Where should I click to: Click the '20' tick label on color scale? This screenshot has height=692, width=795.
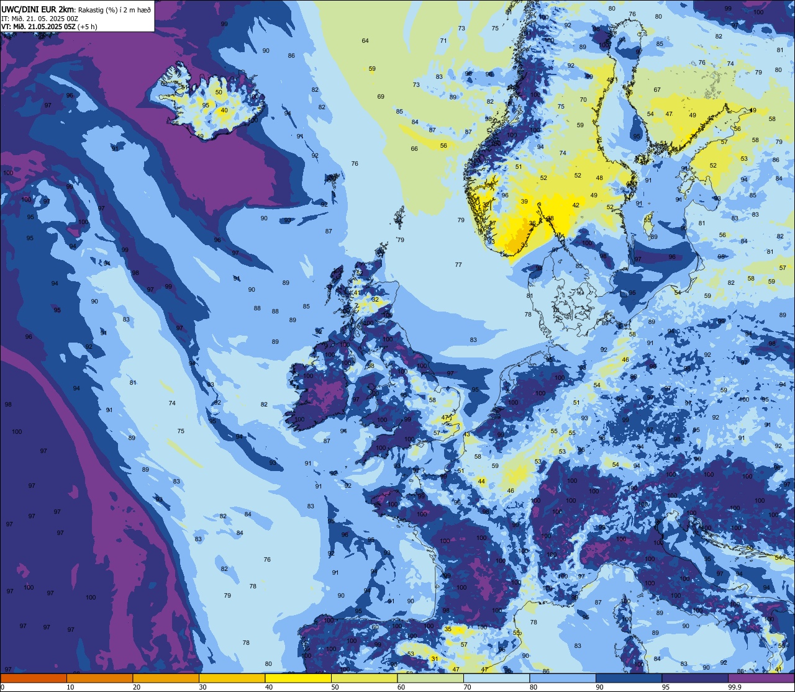[x=137, y=687]
